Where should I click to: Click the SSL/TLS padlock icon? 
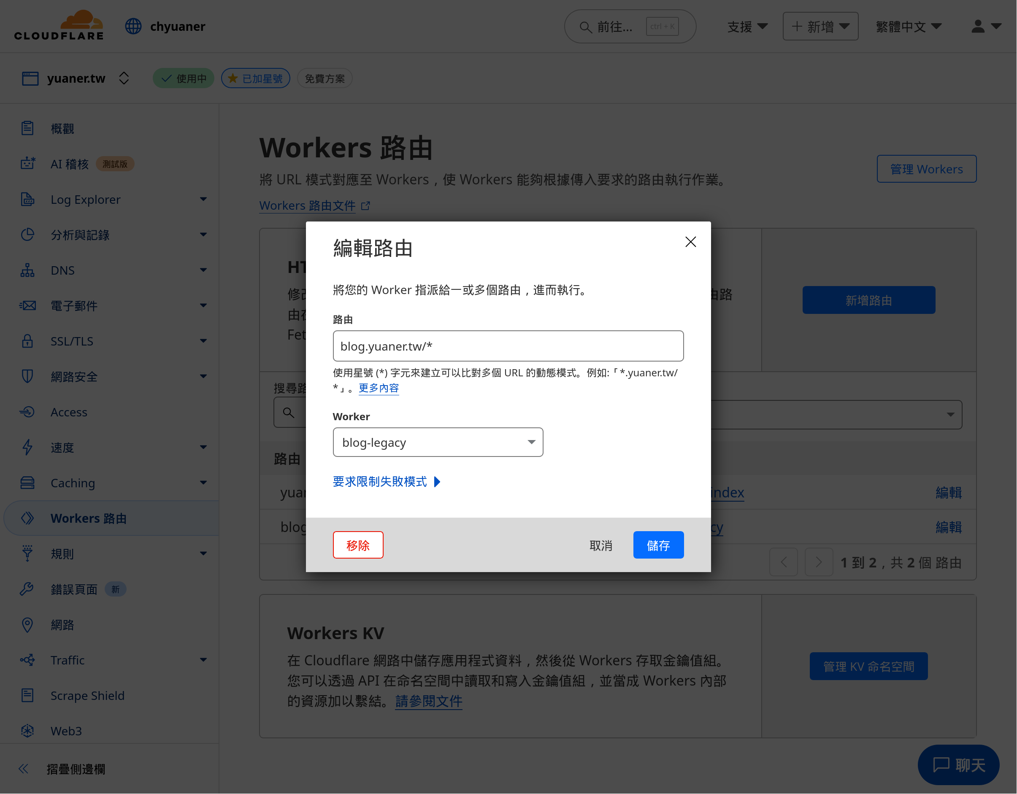tap(27, 341)
